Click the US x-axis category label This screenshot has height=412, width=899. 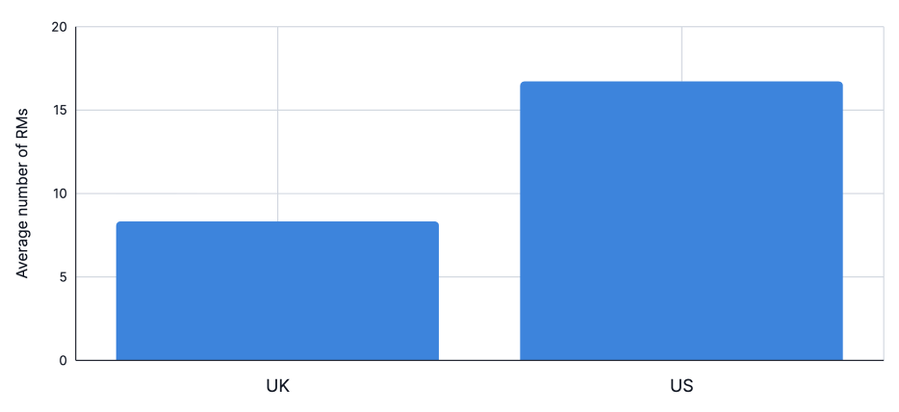point(681,386)
